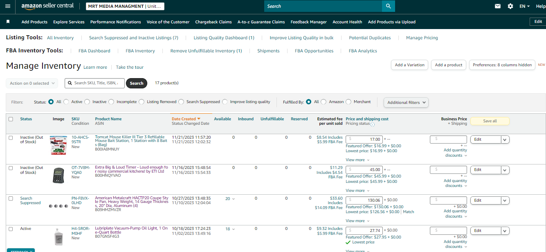546x252 pixels.
Task: Open the settings gear icon
Action: pyautogui.click(x=510, y=6)
